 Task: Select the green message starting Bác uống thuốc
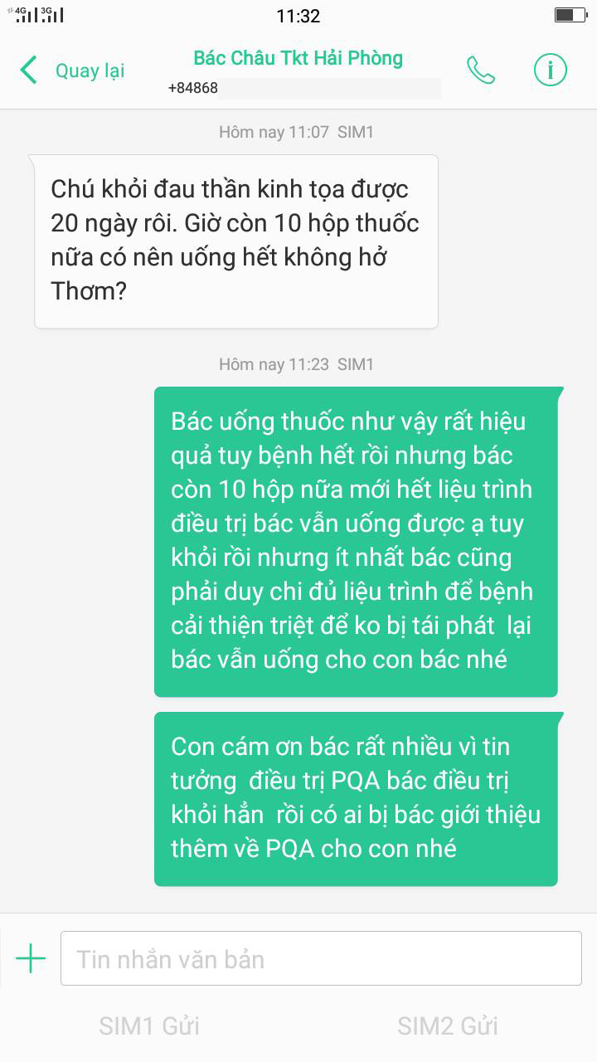pos(356,542)
